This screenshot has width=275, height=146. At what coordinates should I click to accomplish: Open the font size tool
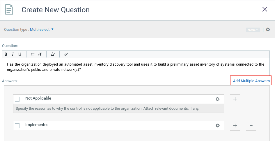click(x=40, y=54)
